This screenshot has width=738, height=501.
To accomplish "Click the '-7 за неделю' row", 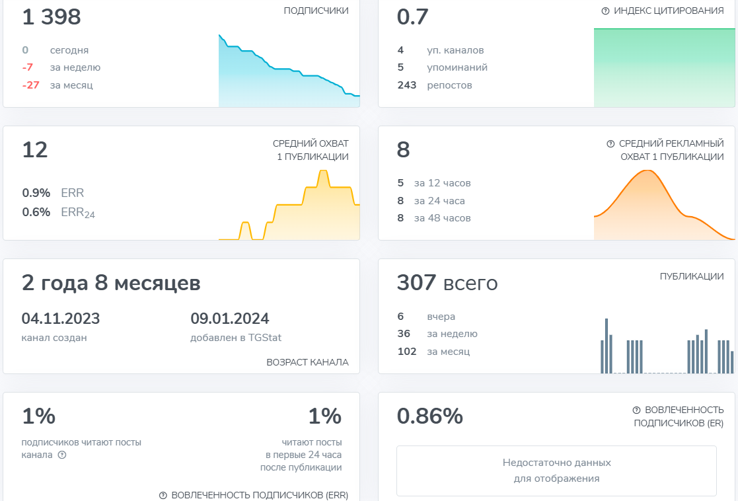I will [61, 68].
